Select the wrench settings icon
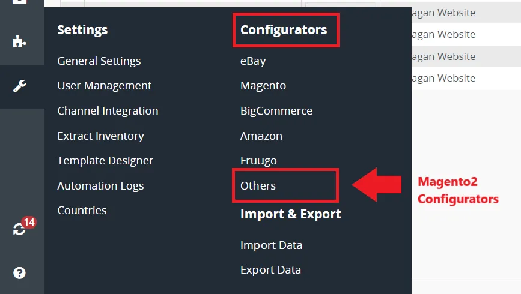The height and width of the screenshot is (294, 521). (x=19, y=86)
